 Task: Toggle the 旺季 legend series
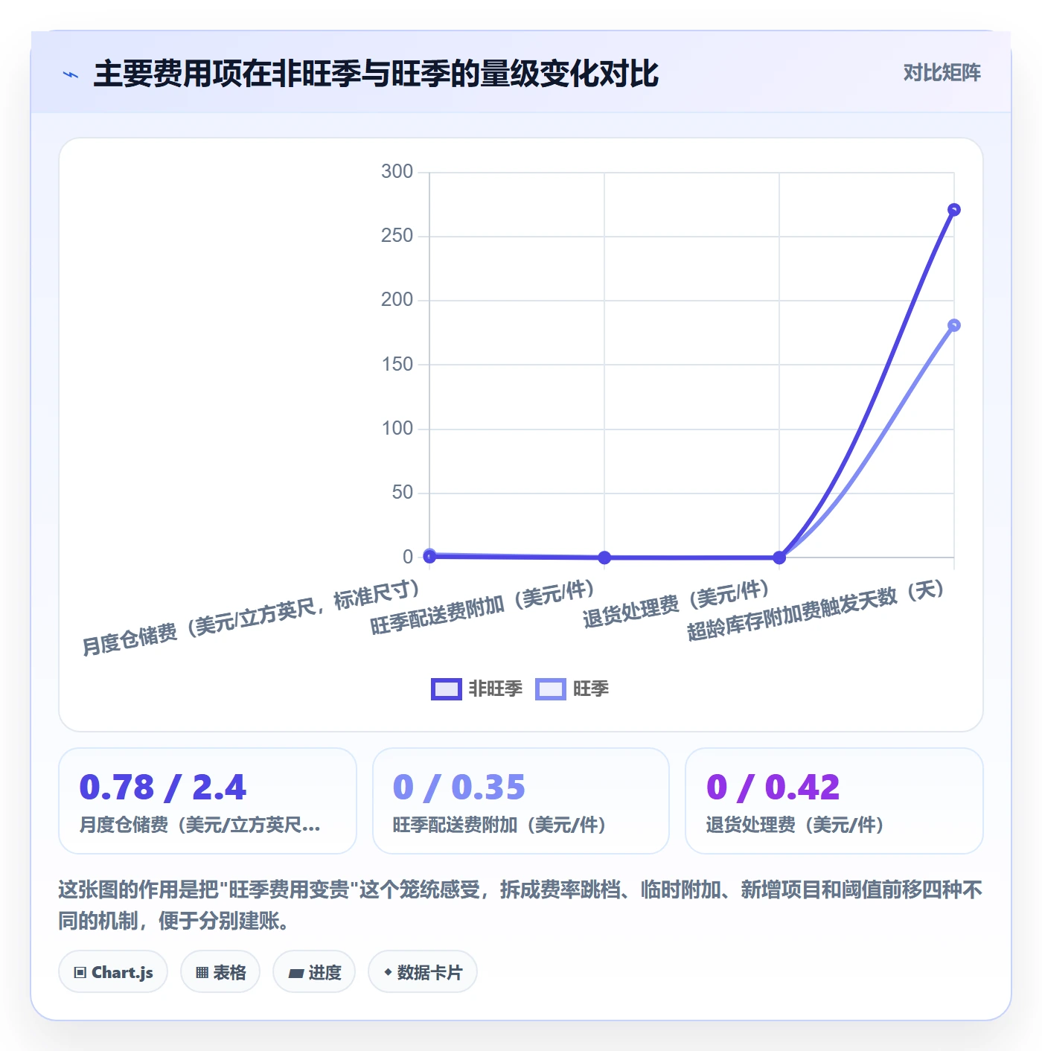pyautogui.click(x=572, y=689)
